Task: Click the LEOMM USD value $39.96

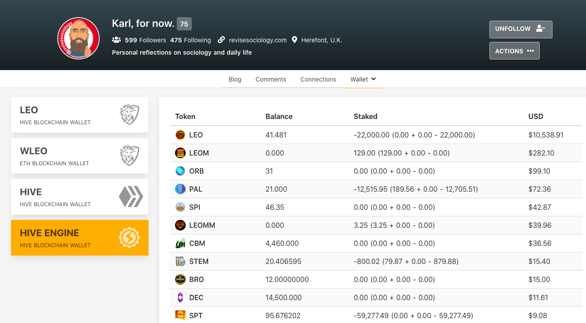Action: [x=540, y=225]
